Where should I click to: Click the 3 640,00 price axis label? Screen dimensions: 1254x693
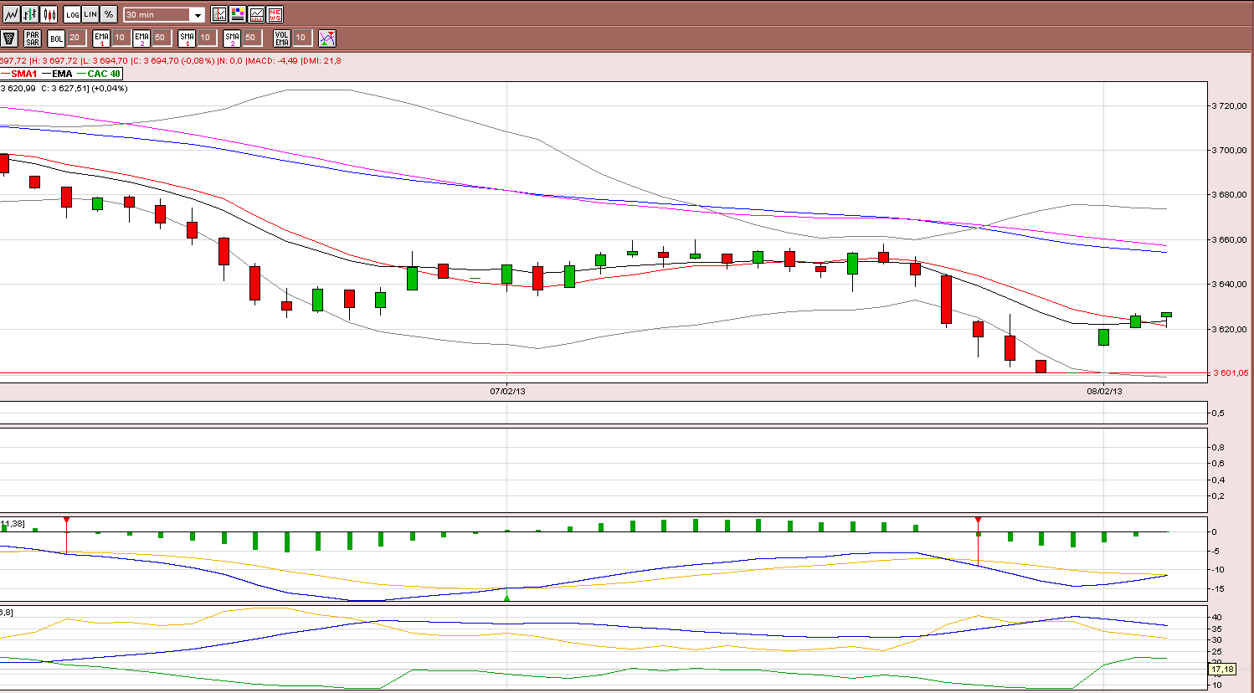click(1231, 285)
